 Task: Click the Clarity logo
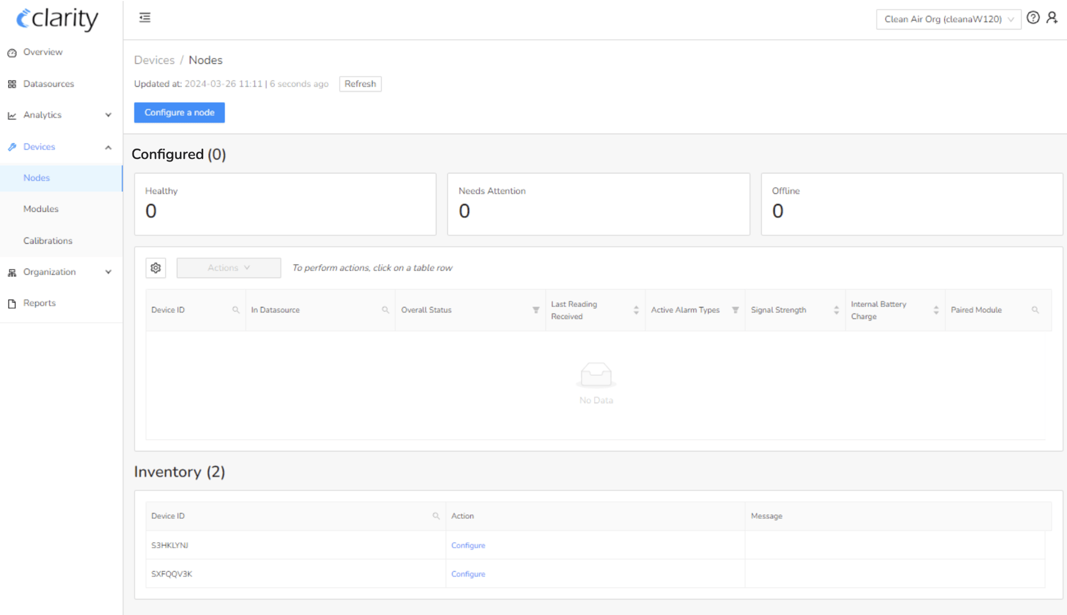click(x=57, y=19)
